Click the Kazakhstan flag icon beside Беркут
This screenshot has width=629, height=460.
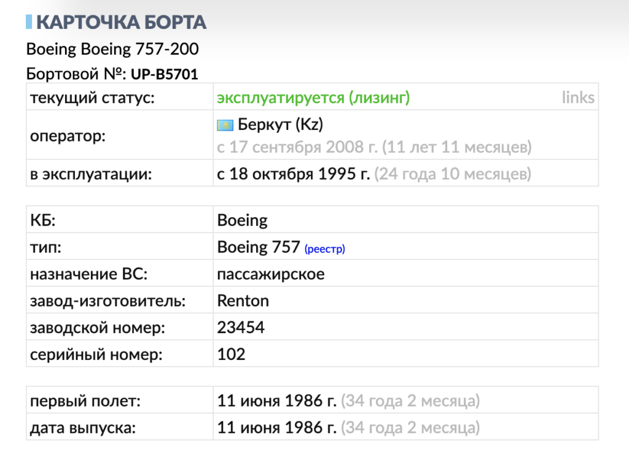(x=225, y=125)
